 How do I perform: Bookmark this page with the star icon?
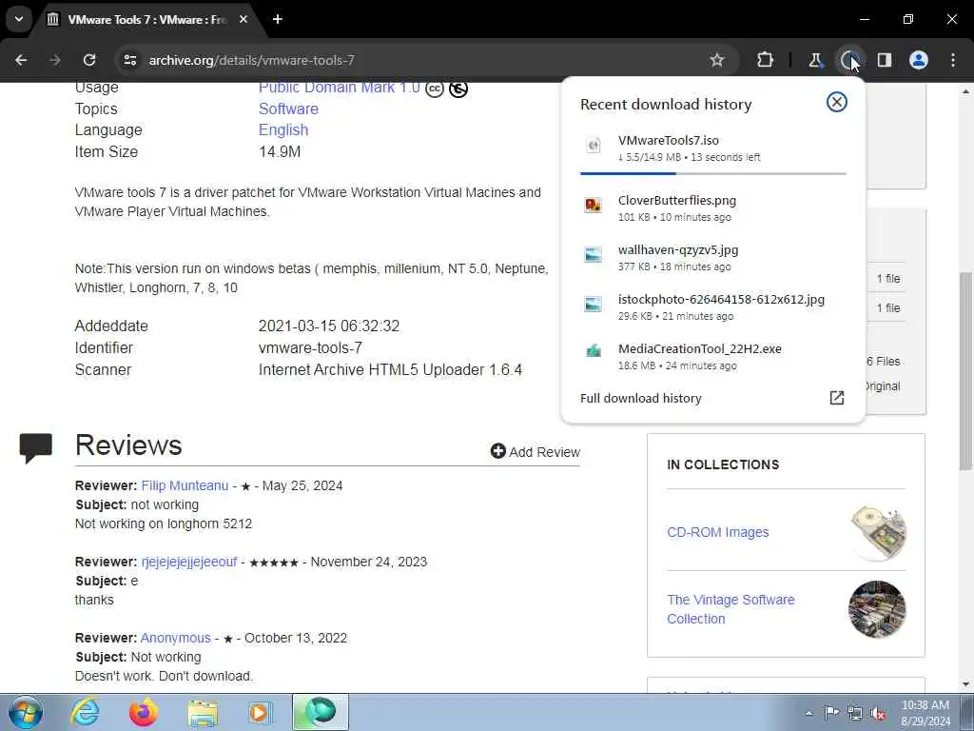point(717,60)
